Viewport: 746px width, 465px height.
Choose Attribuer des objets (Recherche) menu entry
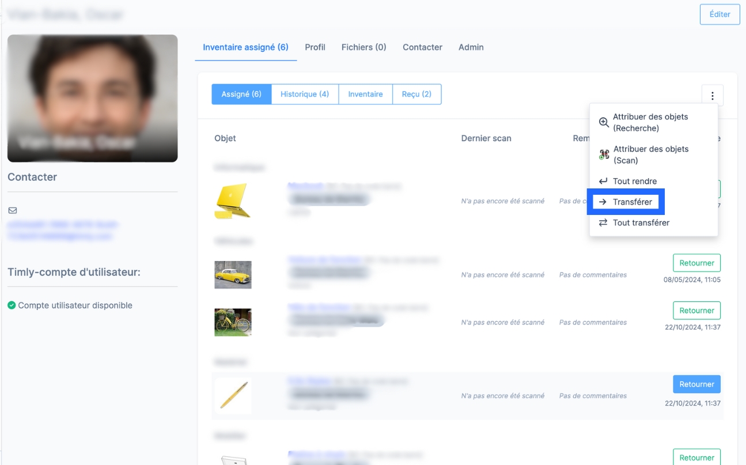(653, 122)
